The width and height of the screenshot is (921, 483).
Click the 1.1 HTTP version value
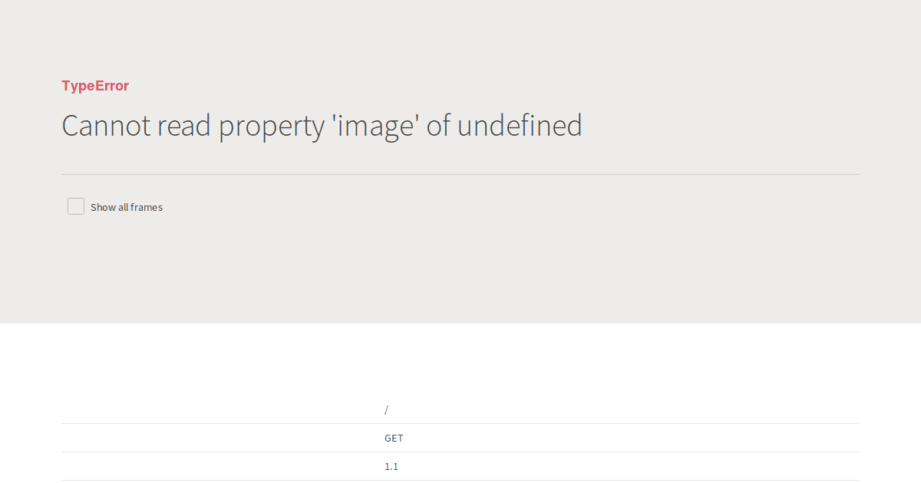click(391, 467)
